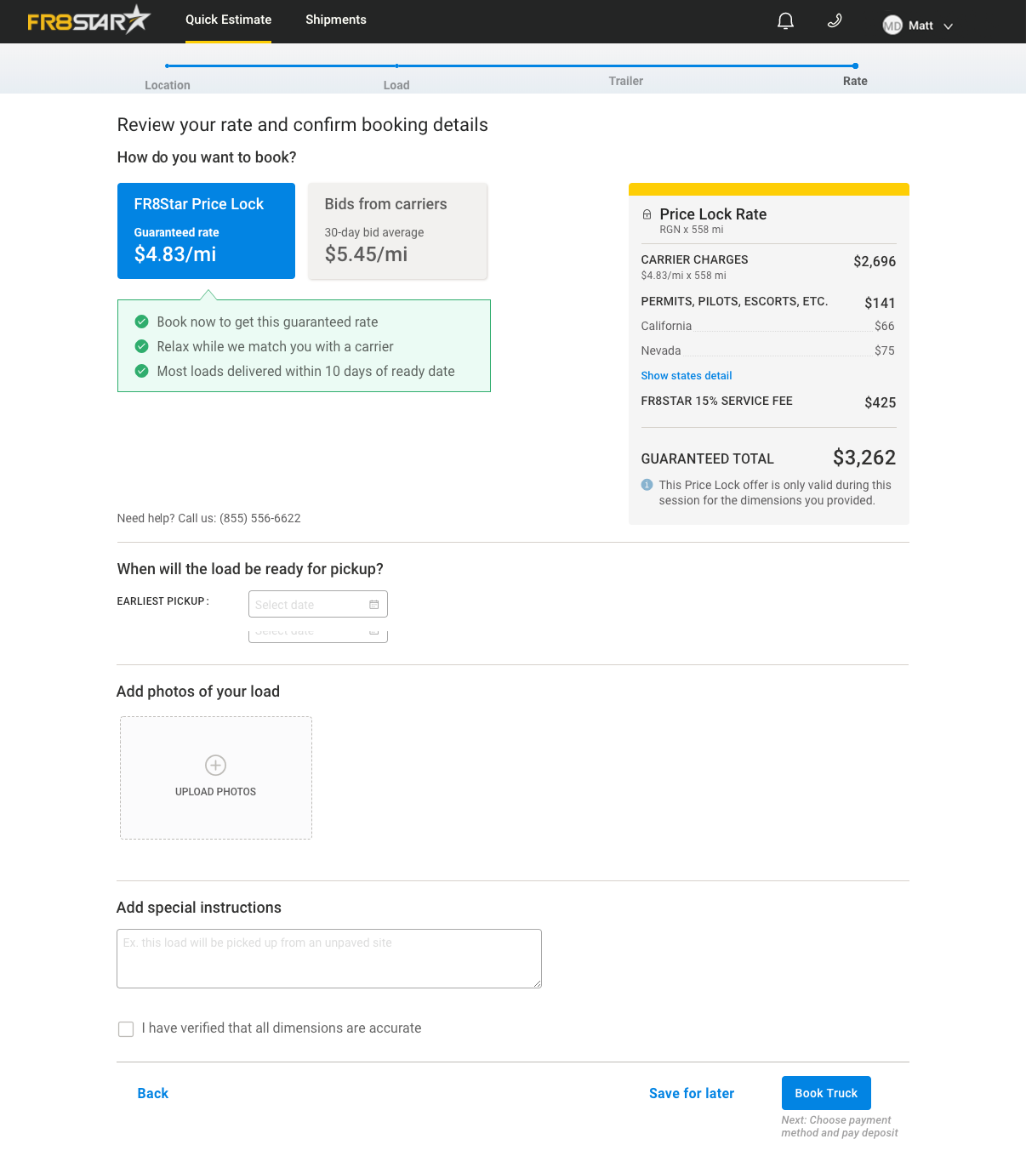The width and height of the screenshot is (1026, 1156).
Task: Click the FR8STAR logo
Action: pos(88,20)
